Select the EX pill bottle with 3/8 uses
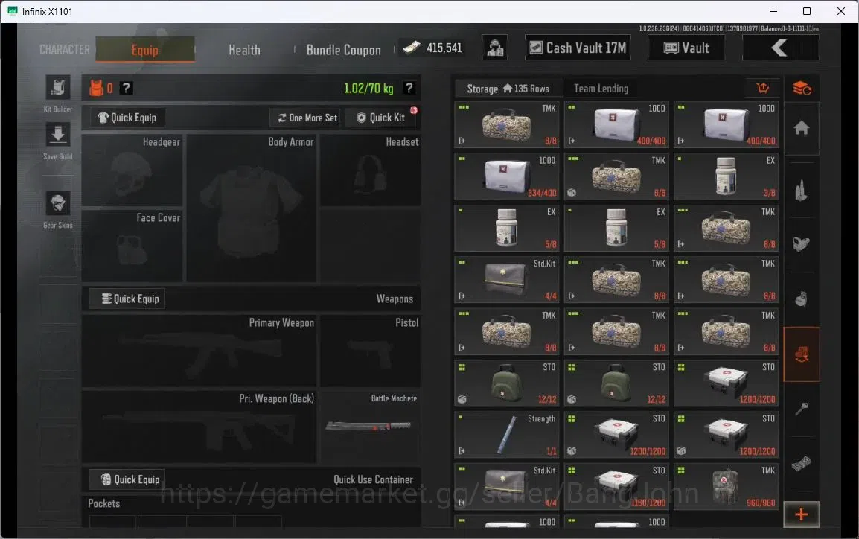Viewport: 859px width, 539px height. pos(726,176)
